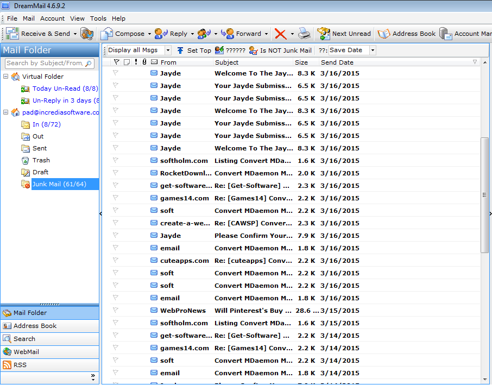Viewport: 492px width, 385px height.
Task: Open the Display all Msgs dropdown
Action: pyautogui.click(x=168, y=50)
